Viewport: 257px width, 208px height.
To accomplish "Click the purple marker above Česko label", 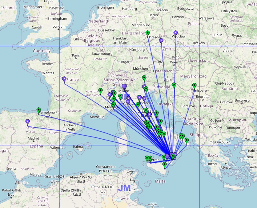I will click(161, 41).
